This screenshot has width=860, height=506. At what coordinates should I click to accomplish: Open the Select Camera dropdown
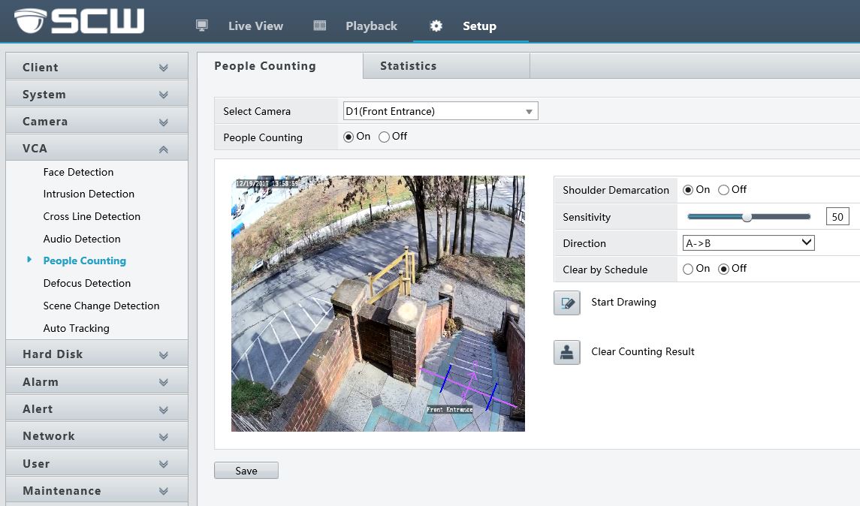(x=440, y=111)
